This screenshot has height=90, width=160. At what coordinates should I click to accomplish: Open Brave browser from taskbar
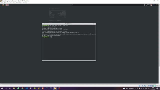43,88
